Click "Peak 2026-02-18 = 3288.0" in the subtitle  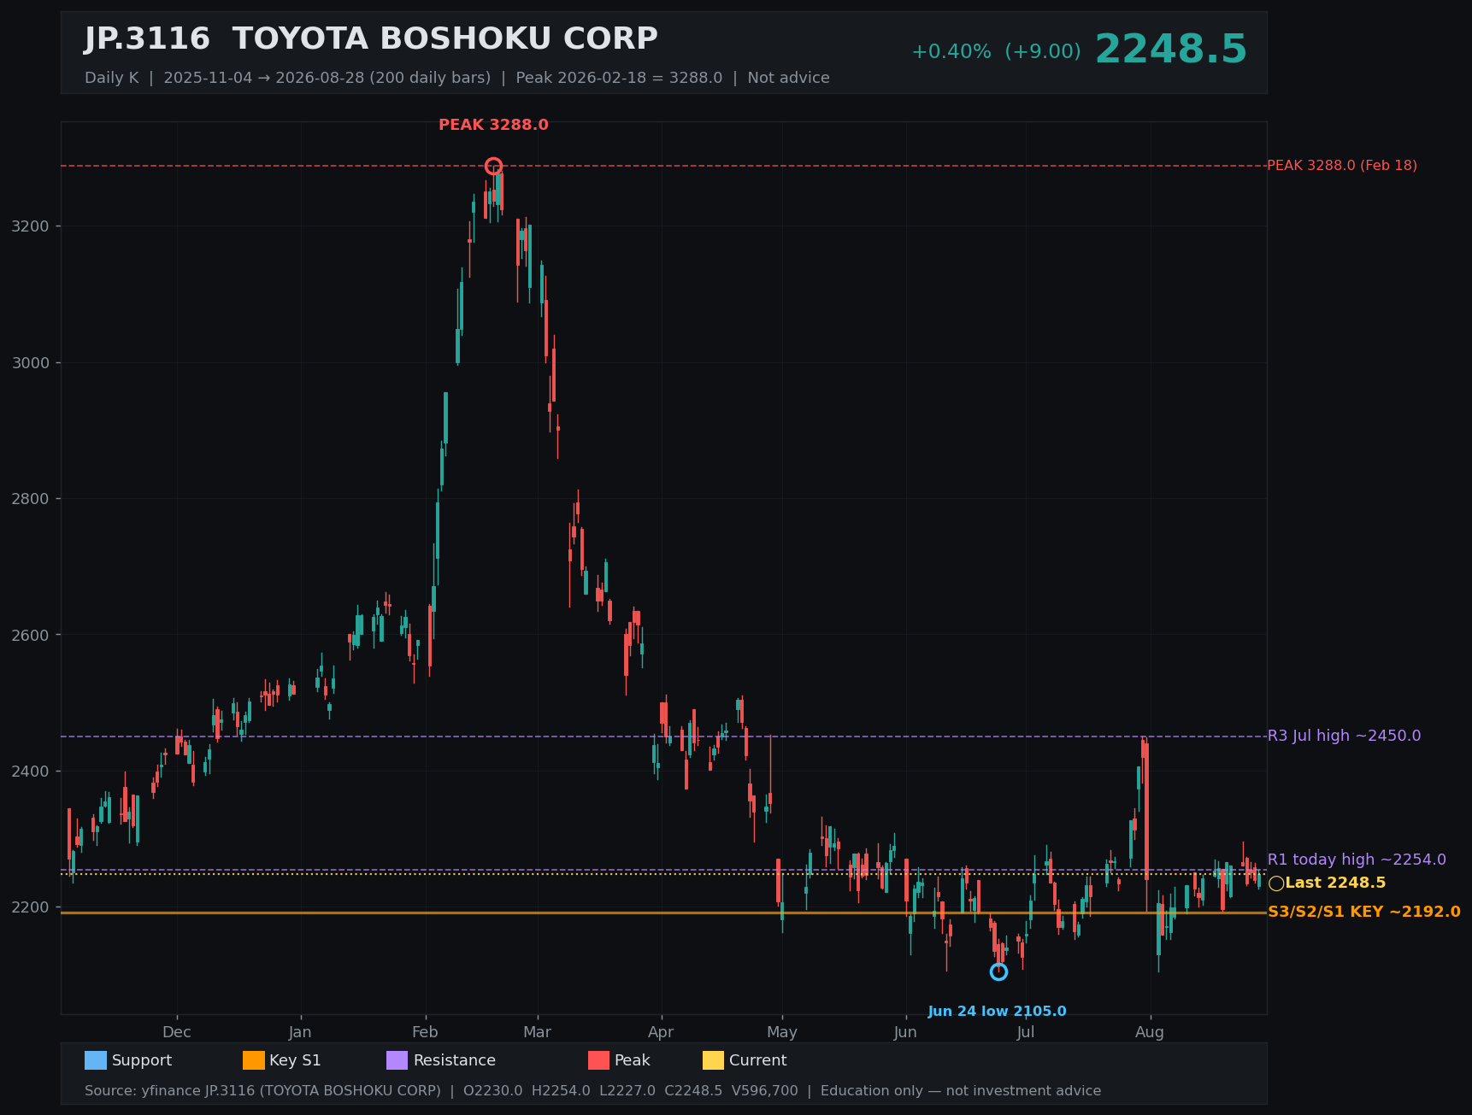point(619,78)
